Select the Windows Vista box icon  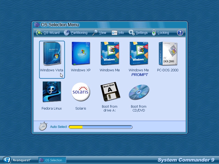pos(52,54)
